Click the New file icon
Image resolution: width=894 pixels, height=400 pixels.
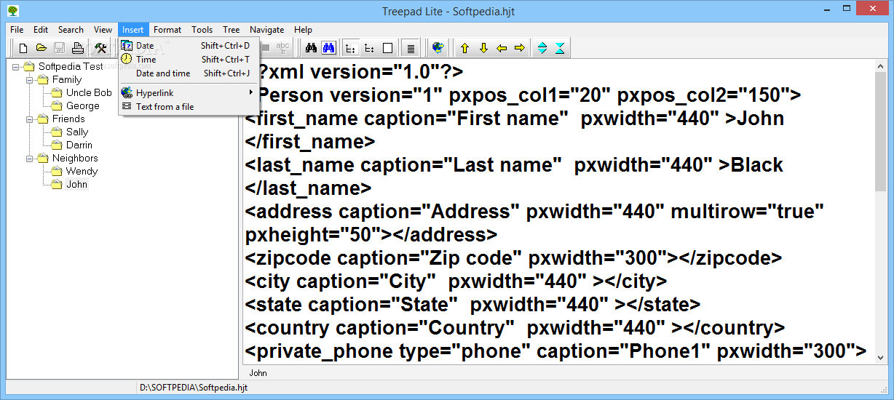[x=23, y=48]
